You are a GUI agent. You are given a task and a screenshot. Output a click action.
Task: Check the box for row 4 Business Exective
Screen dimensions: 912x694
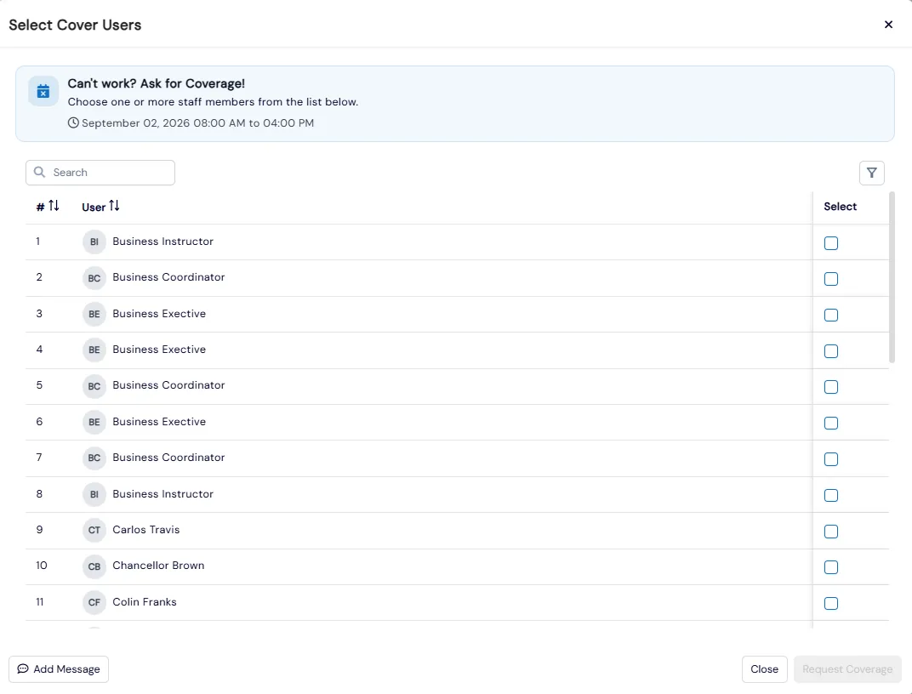click(831, 351)
